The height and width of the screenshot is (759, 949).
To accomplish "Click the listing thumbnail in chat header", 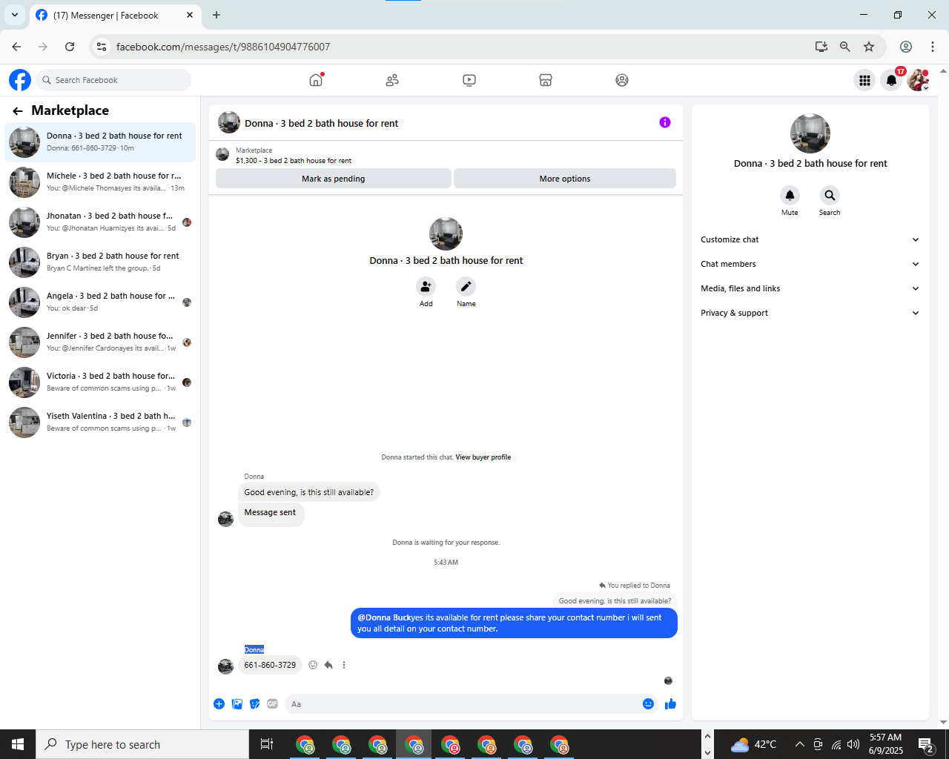I will click(222, 154).
